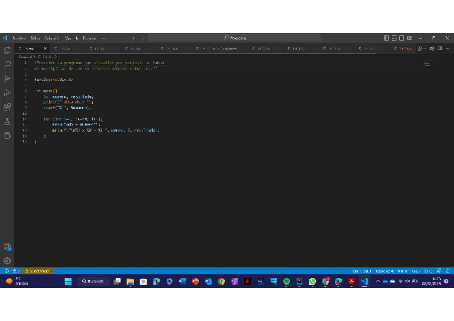Click the Select folder status bar button

(x=37, y=271)
